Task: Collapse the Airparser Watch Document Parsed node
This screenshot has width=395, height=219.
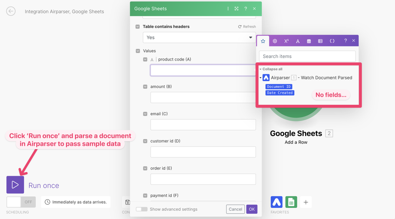Action: point(261,78)
